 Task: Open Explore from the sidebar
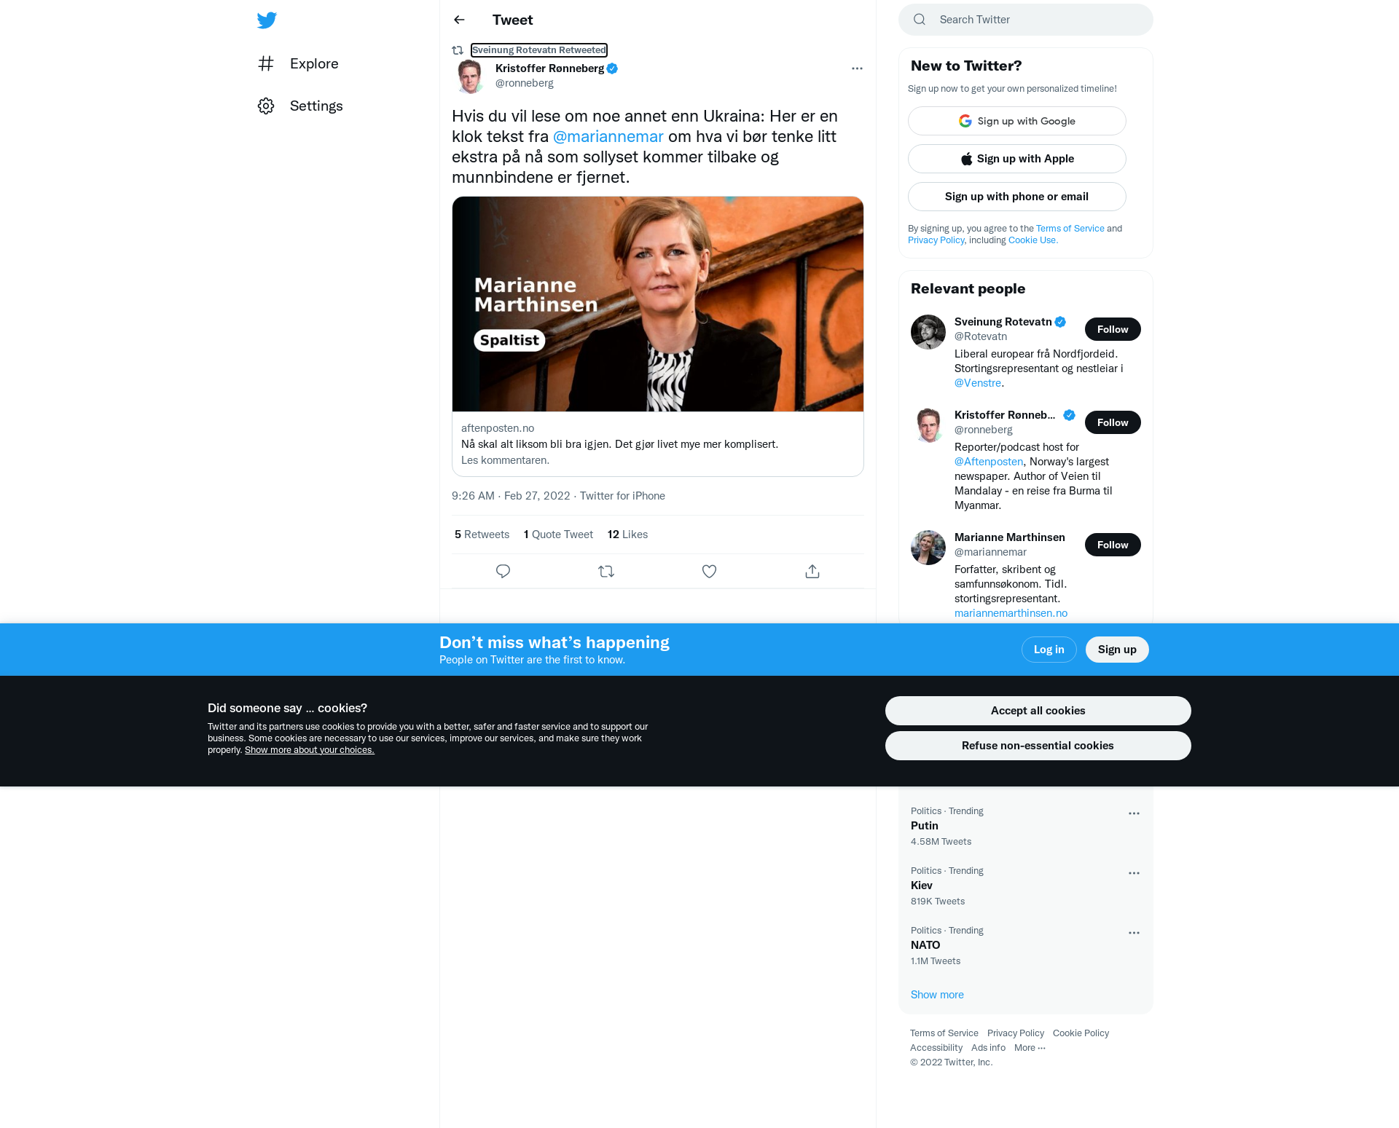tap(299, 63)
